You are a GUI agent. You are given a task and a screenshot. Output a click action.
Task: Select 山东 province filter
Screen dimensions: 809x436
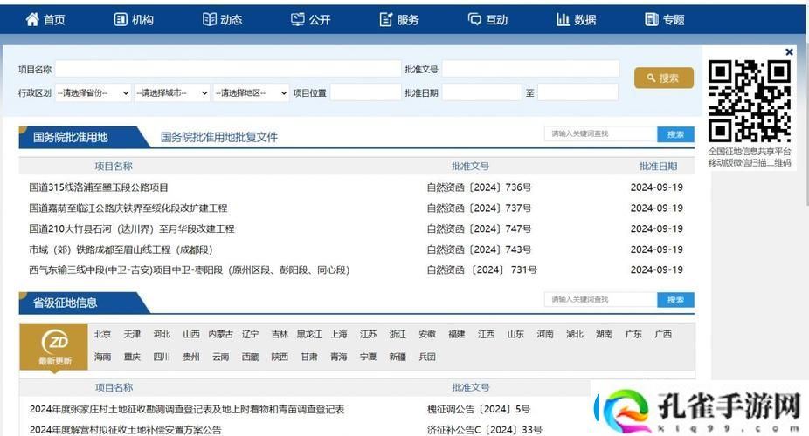pyautogui.click(x=515, y=334)
